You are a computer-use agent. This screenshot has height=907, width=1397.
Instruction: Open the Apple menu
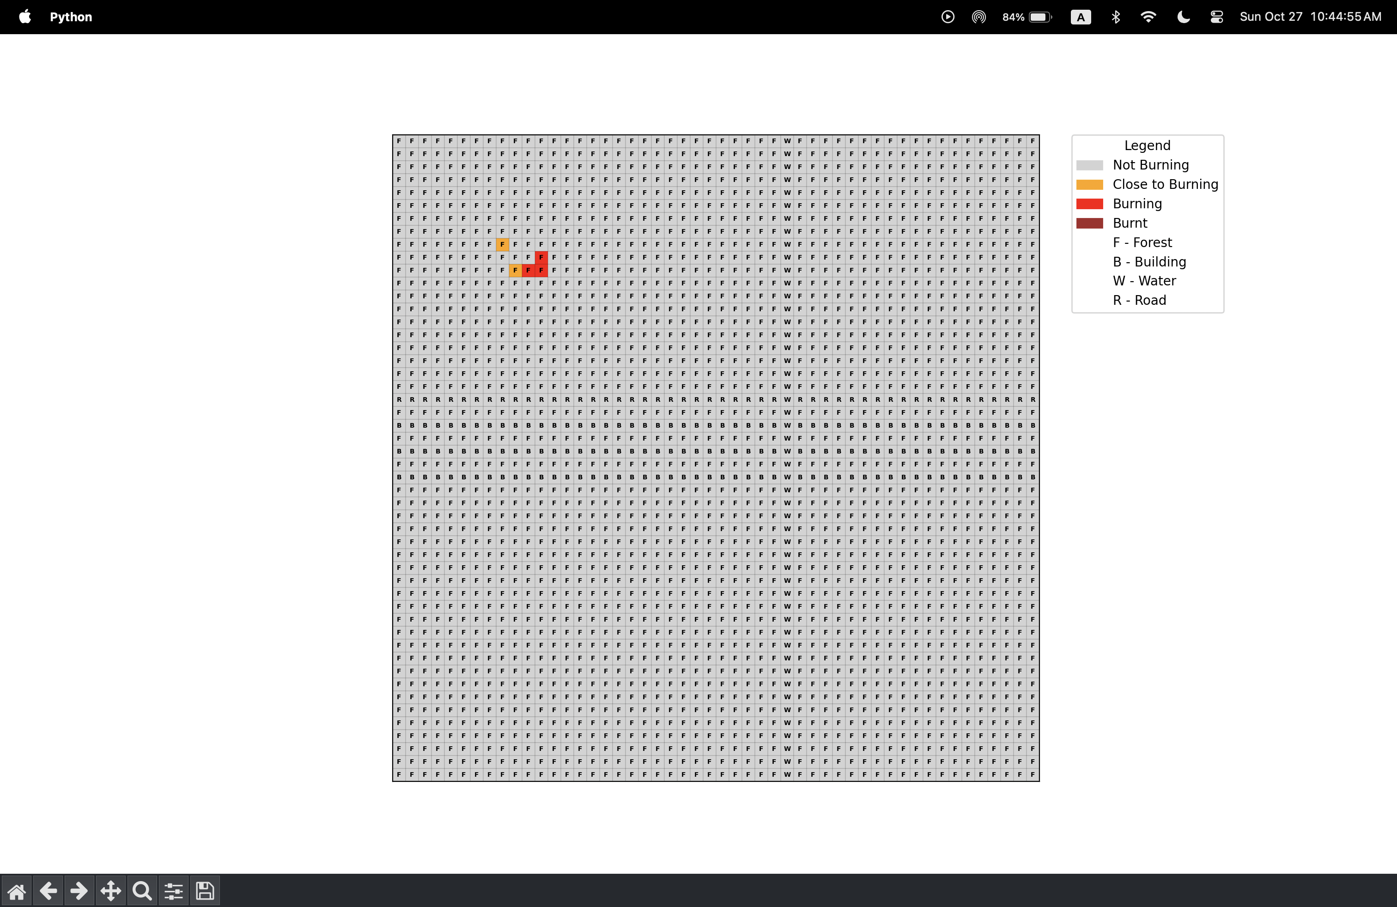pyautogui.click(x=24, y=17)
